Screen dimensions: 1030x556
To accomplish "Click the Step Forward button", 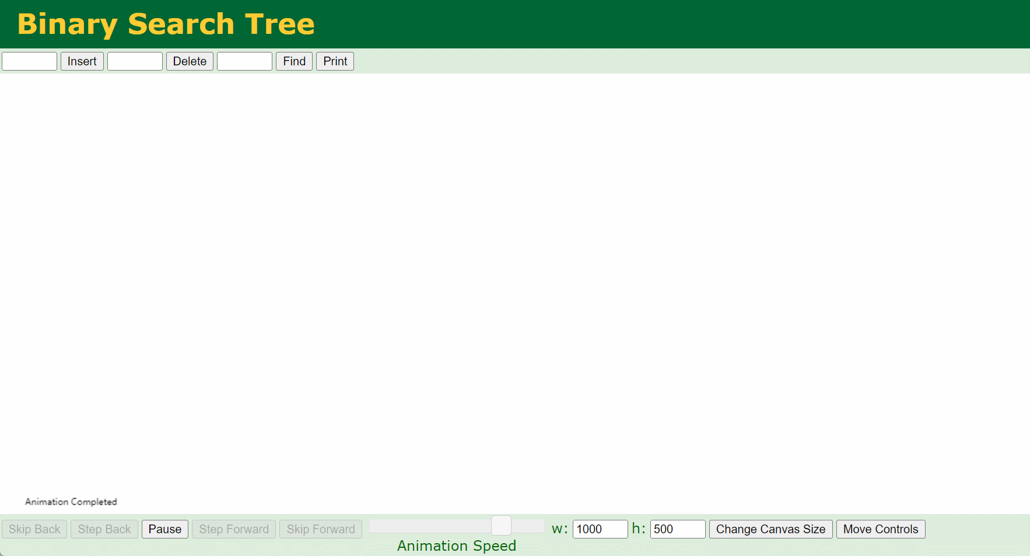I will click(234, 529).
